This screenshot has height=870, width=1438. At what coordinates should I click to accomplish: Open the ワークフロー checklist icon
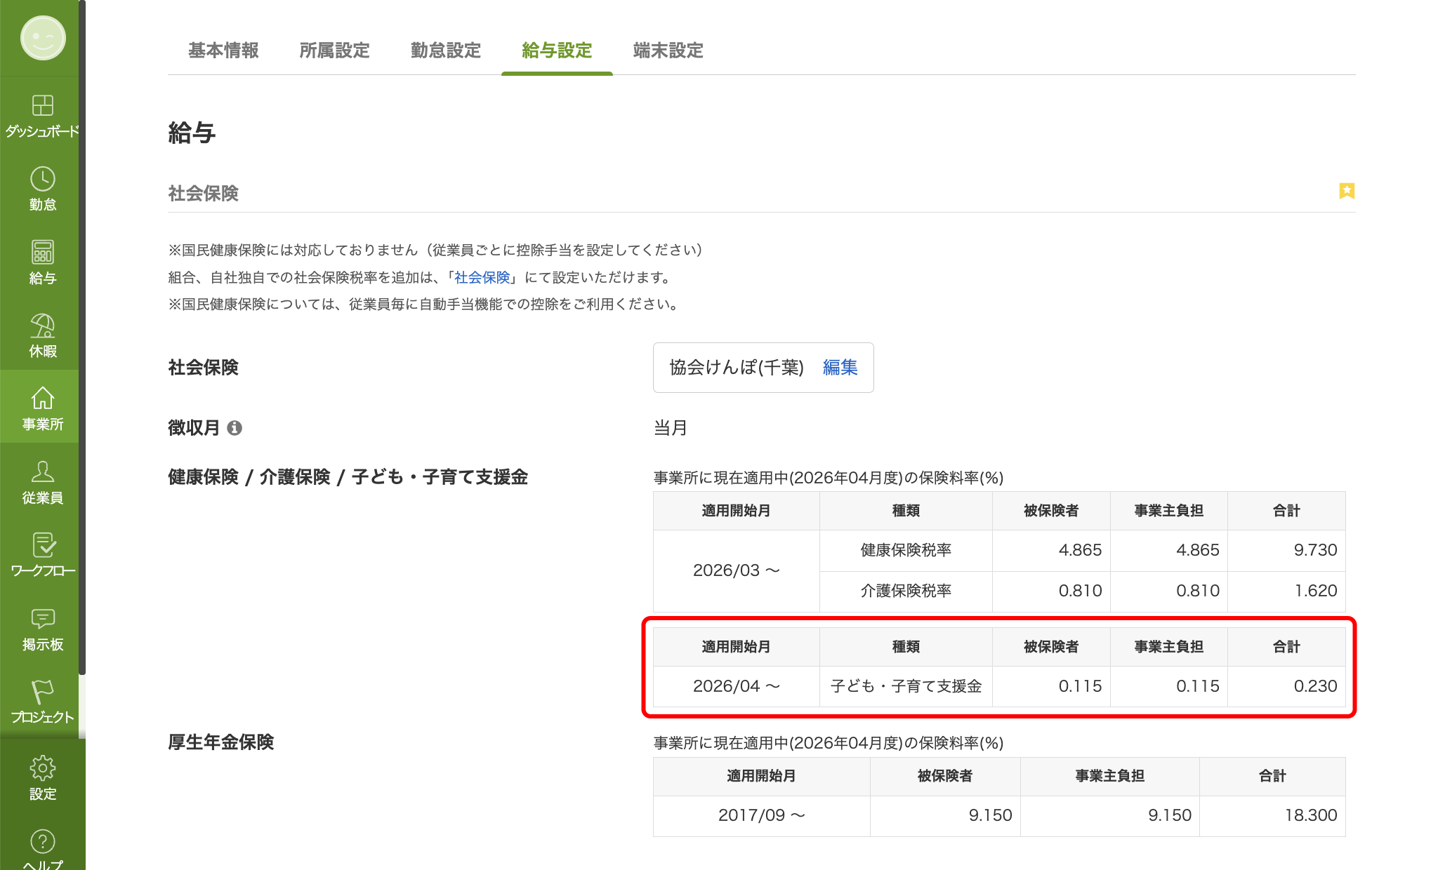point(42,546)
